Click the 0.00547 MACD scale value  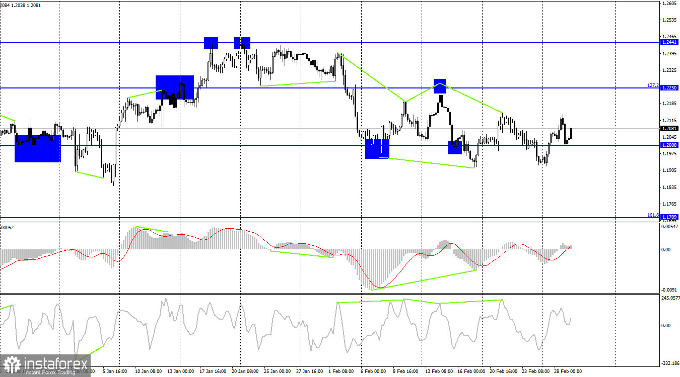tap(670, 227)
